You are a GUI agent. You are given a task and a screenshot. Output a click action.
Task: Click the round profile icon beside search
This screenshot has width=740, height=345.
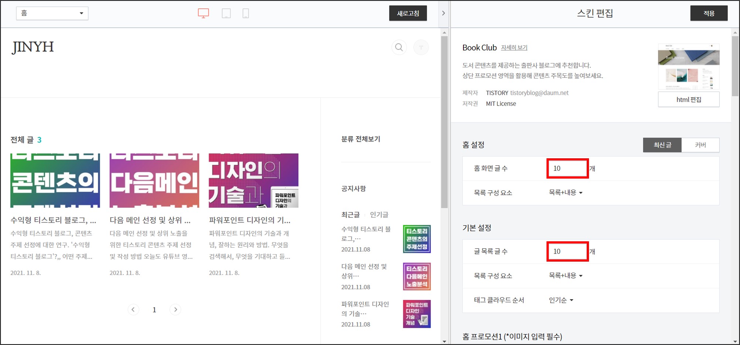(421, 47)
